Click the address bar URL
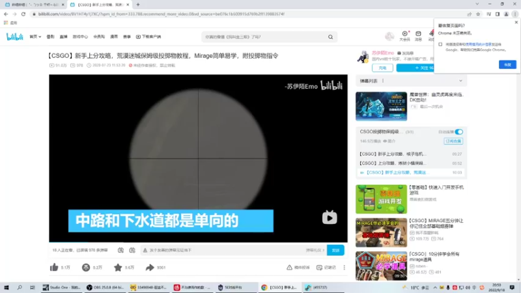Viewport: 521px width, 293px height. [x=161, y=14]
